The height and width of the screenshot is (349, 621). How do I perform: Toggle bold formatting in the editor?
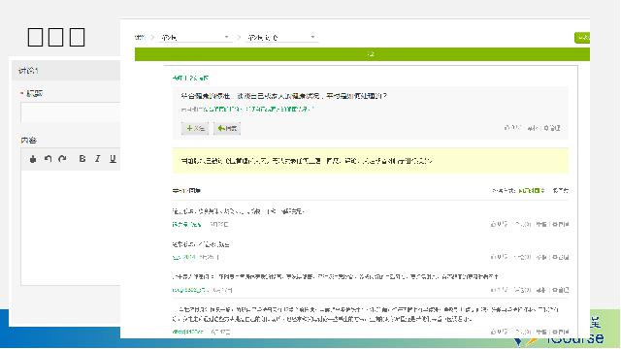pos(82,159)
